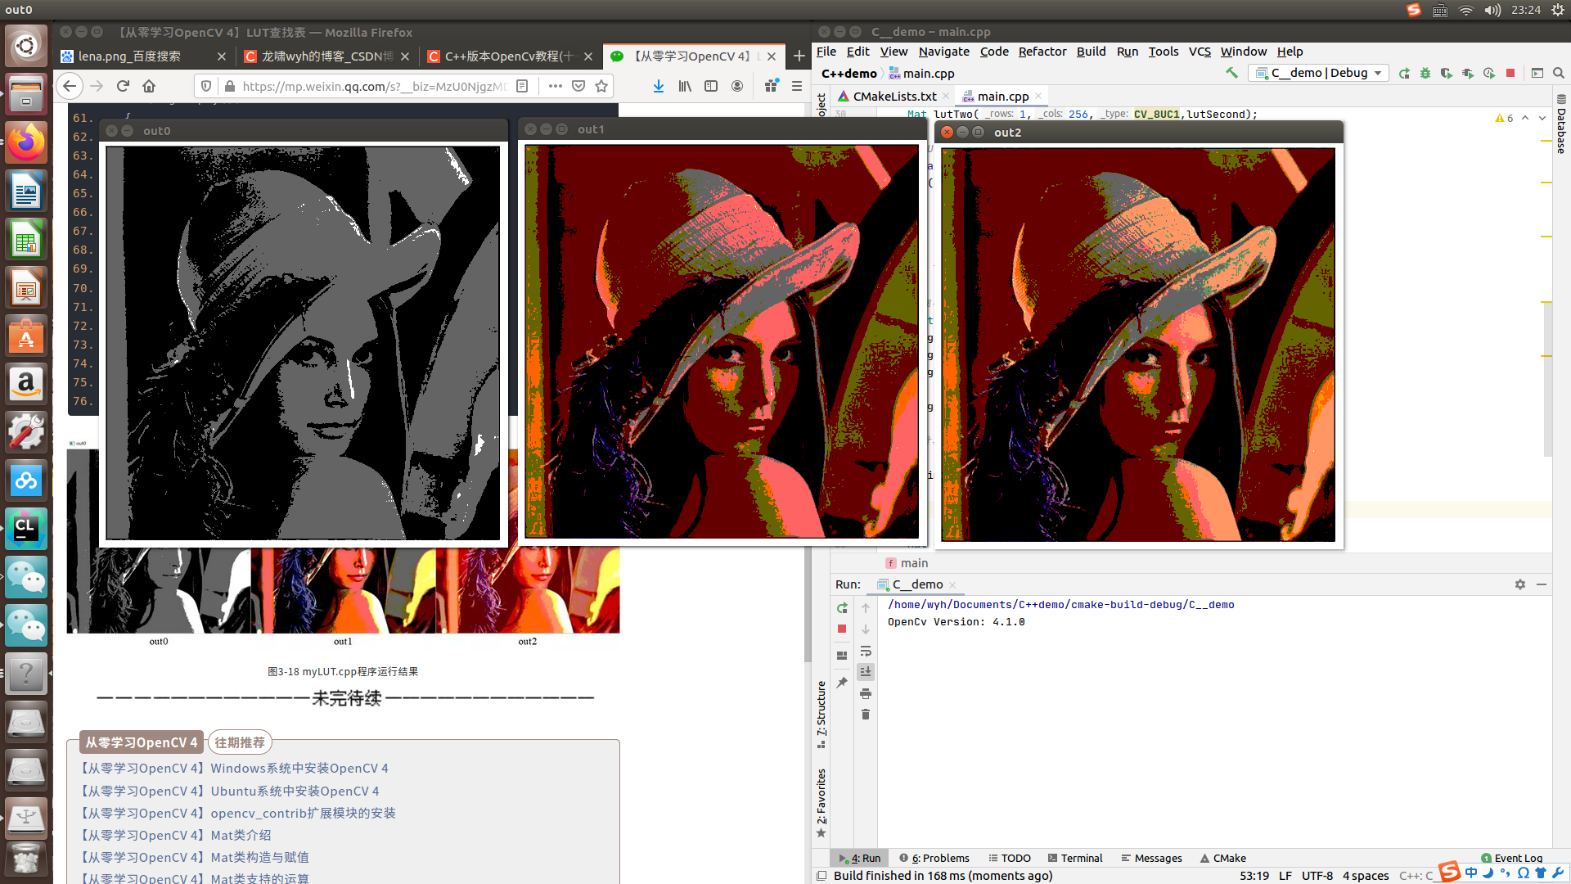
Task: Open the C__demo | Debug configuration dropdown
Action: tap(1319, 73)
